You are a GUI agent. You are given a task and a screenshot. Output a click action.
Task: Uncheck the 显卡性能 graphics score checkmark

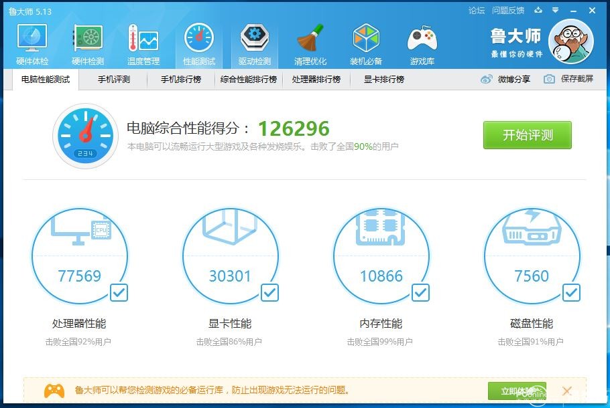(x=269, y=293)
